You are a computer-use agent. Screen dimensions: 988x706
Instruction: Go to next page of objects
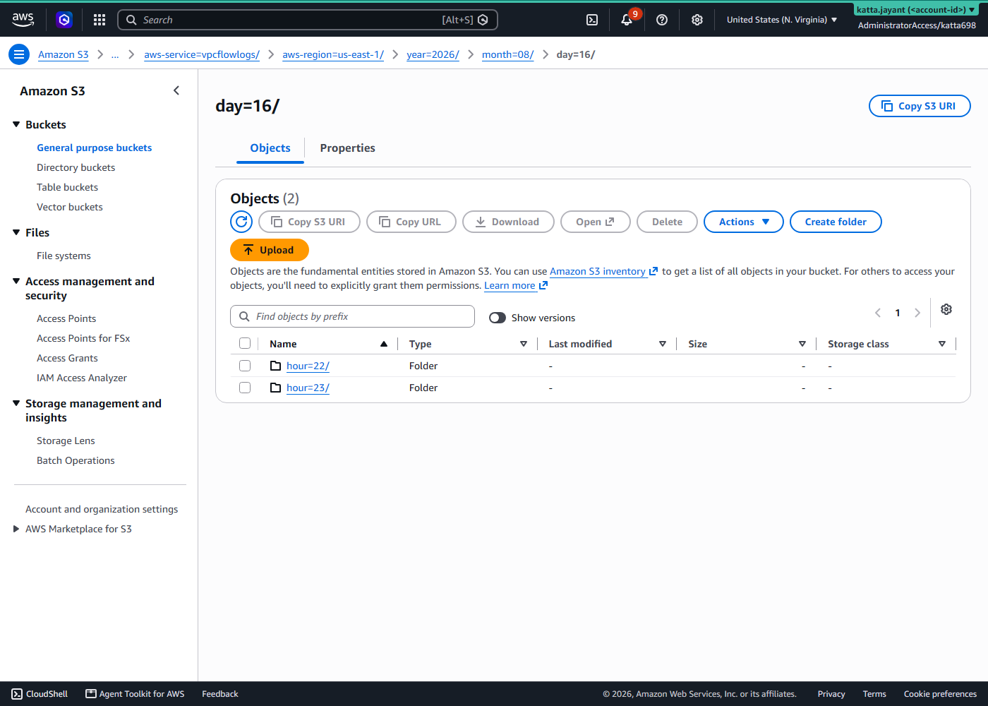(917, 313)
